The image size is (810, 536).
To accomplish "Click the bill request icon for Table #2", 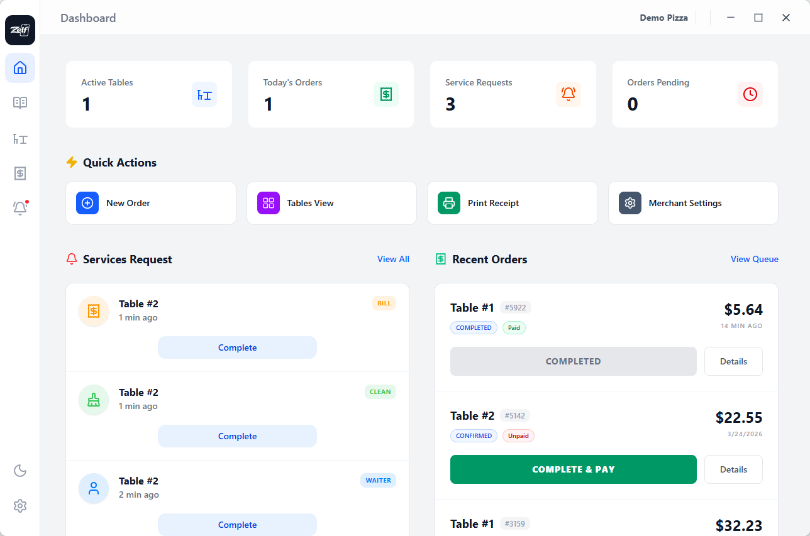I will [x=93, y=311].
